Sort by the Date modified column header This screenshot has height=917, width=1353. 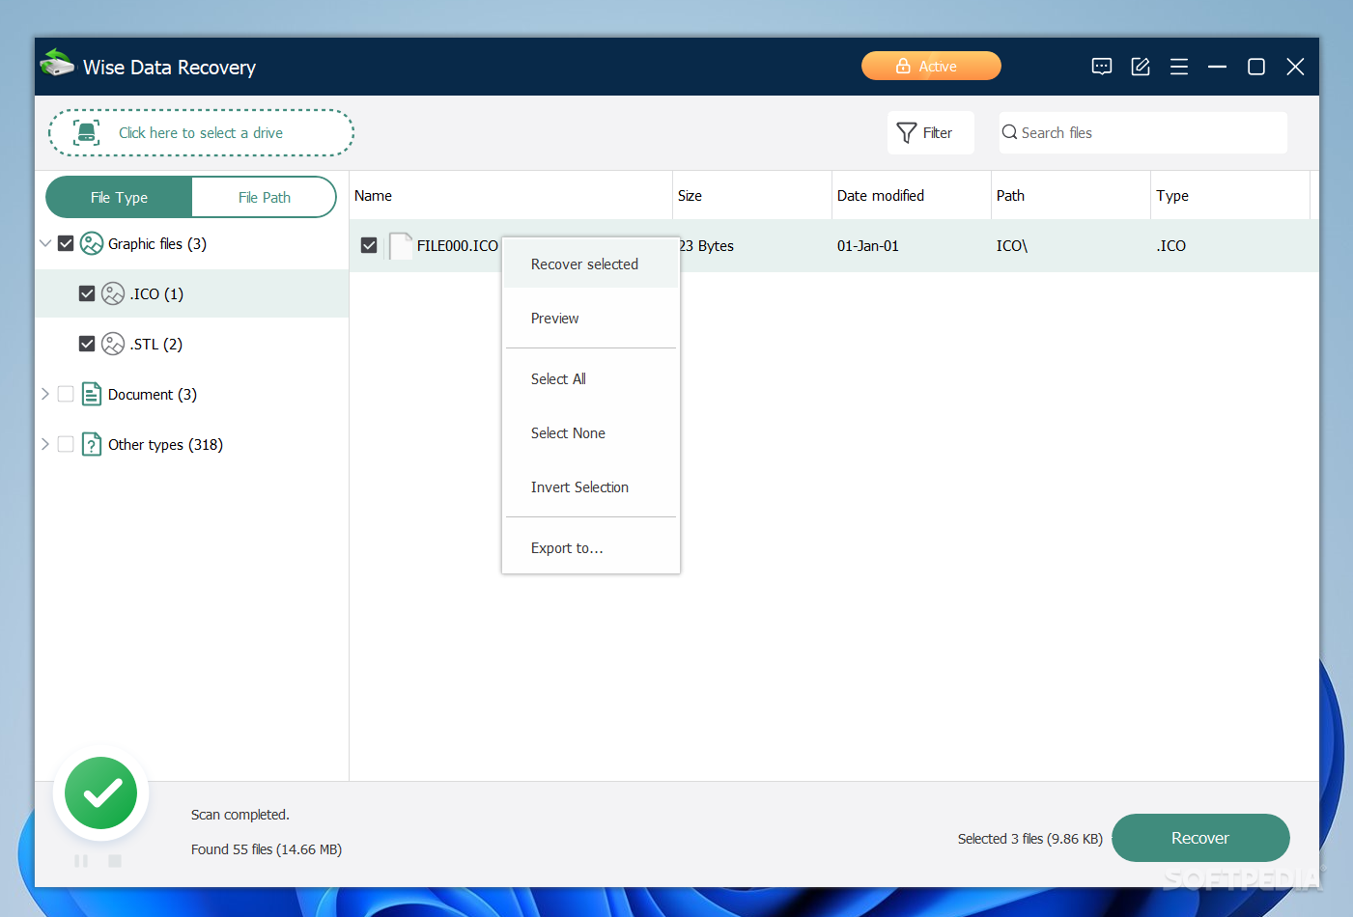pos(912,196)
